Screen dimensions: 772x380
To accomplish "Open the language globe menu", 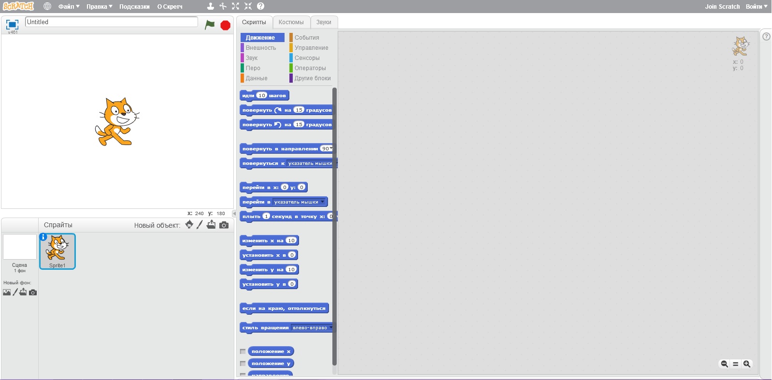I will click(x=47, y=6).
